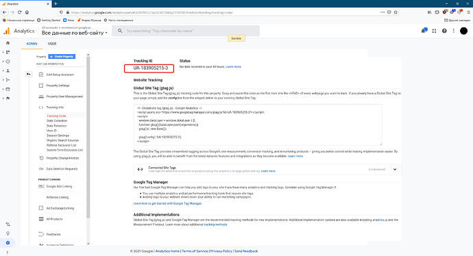Screen dimensions: 473x256
Task: Open Property User Management
Action: coord(64,97)
